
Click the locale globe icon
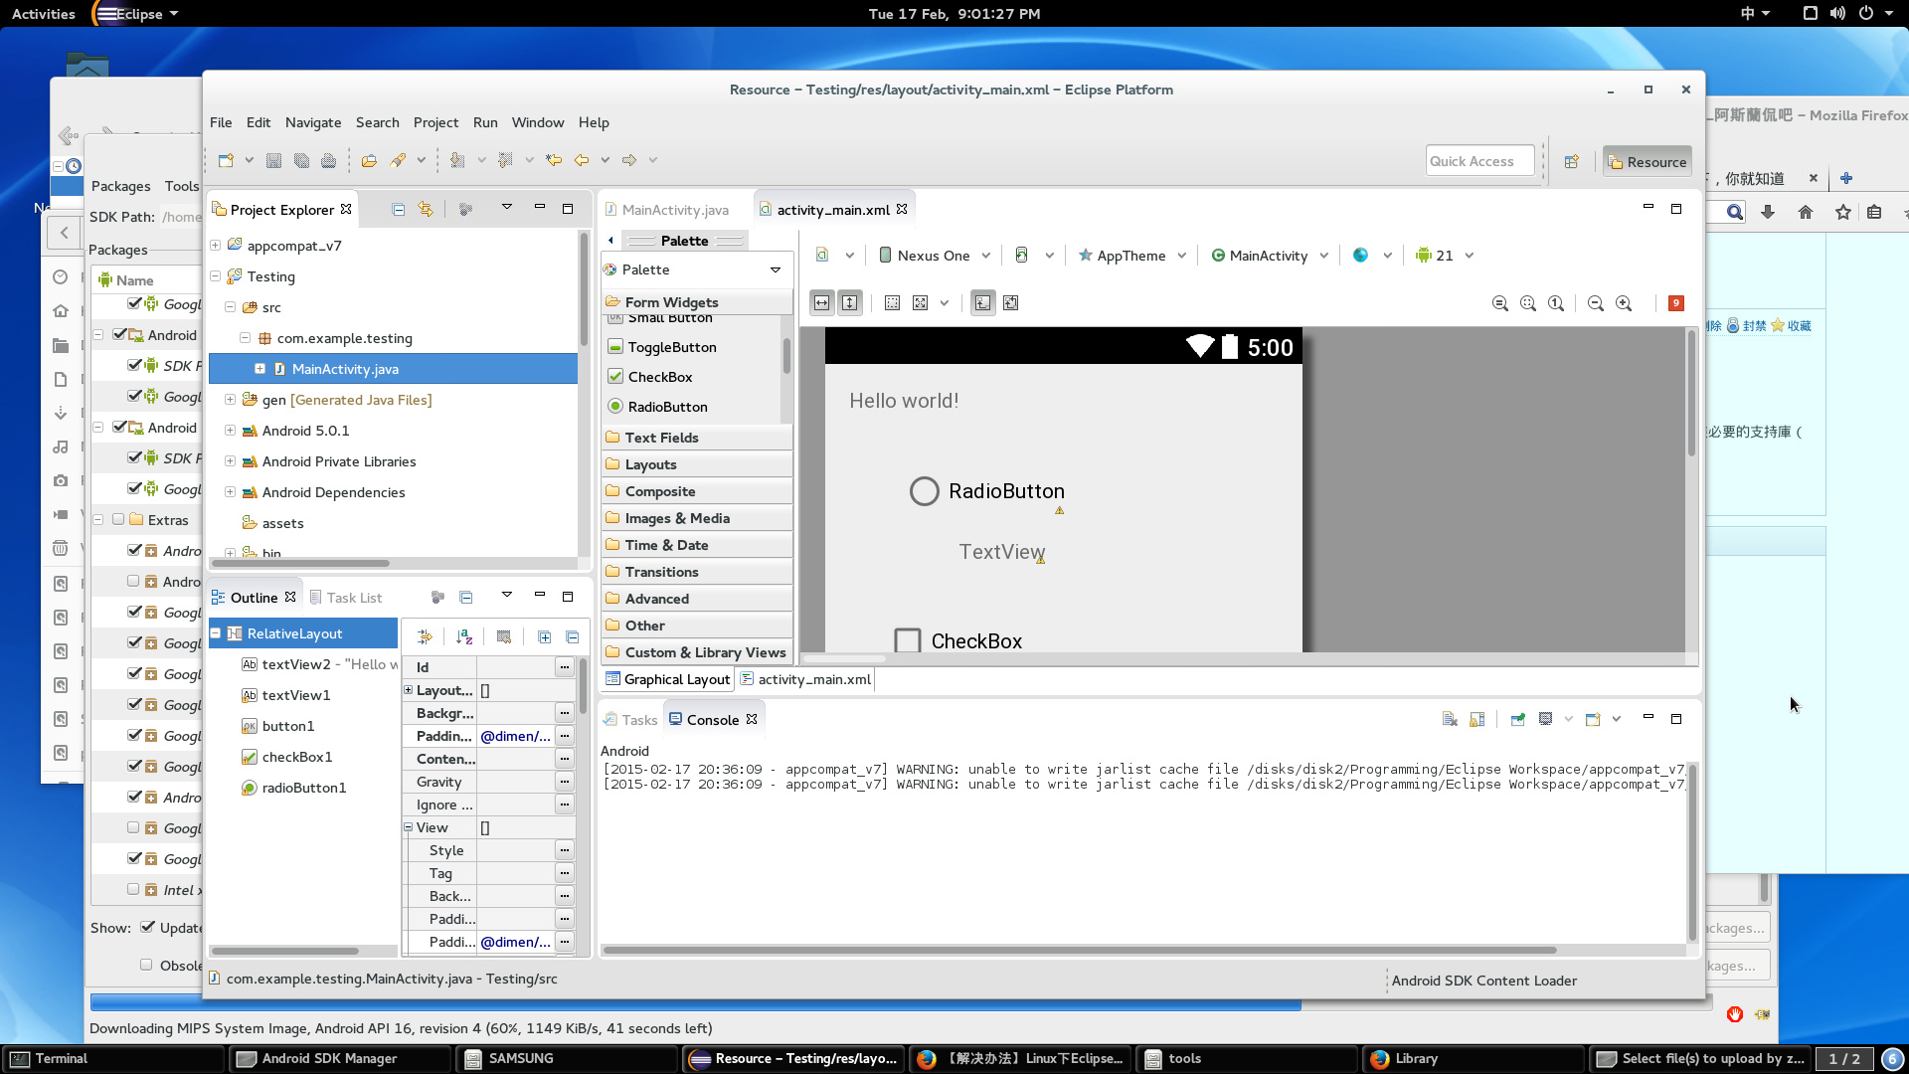pyautogui.click(x=1360, y=256)
